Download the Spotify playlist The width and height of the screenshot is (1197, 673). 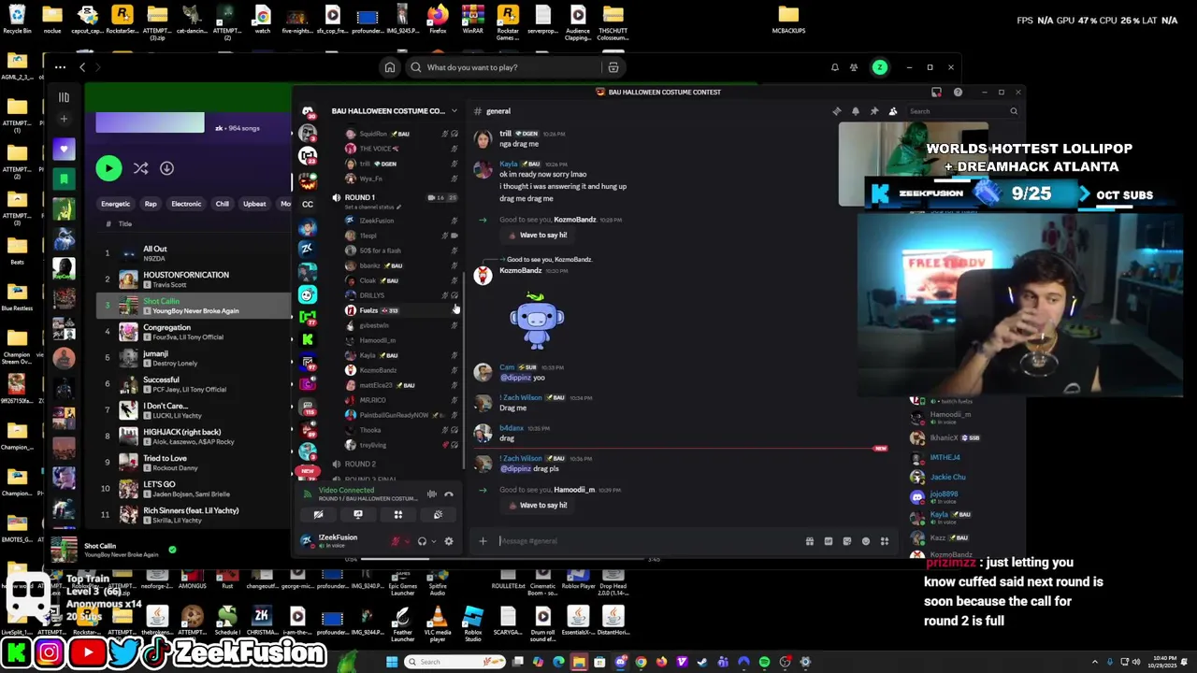tap(166, 168)
